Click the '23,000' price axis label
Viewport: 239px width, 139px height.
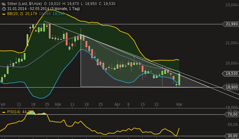232,5
